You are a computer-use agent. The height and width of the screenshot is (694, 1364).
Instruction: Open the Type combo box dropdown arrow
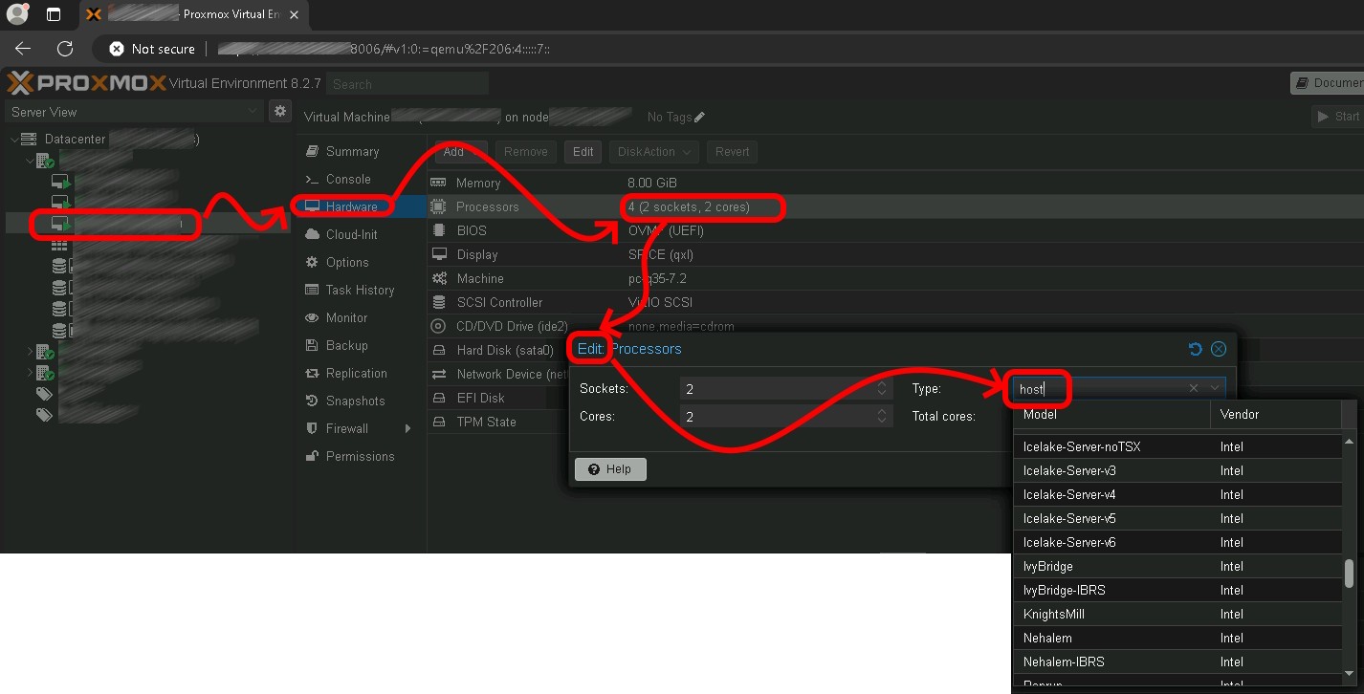coord(1215,389)
